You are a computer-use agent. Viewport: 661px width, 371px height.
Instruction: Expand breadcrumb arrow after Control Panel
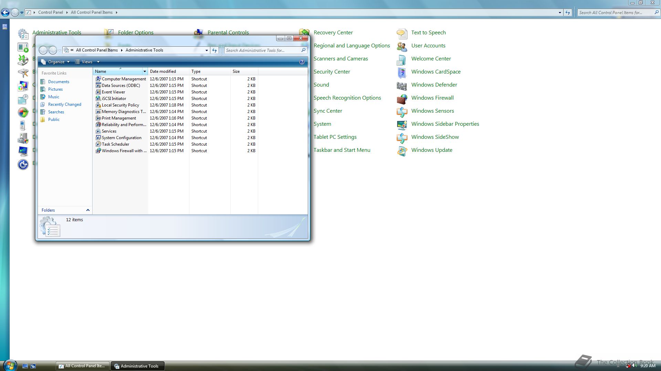click(x=67, y=12)
